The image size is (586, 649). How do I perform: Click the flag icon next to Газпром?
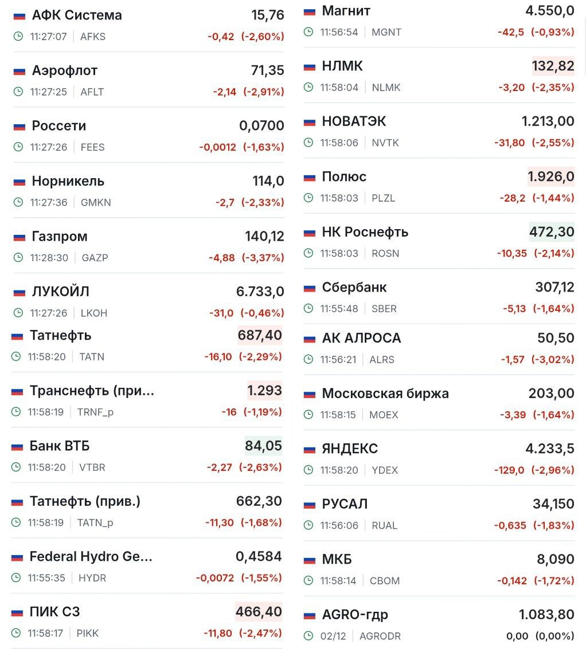[19, 237]
